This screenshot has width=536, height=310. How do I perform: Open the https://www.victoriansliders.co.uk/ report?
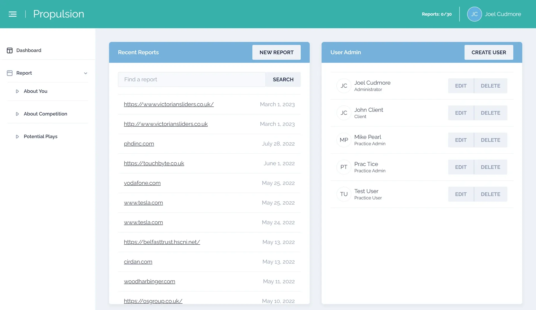(x=169, y=104)
